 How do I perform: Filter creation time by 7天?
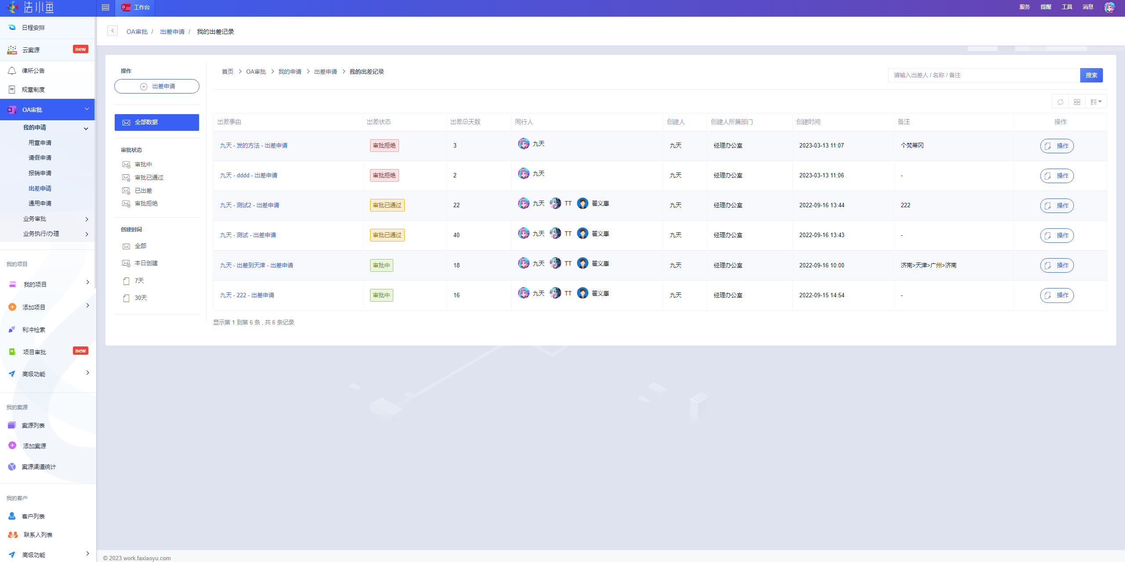[x=139, y=281]
